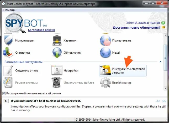This screenshot has height=123, width=169.
Task: Click the Start Center title bar icon
Action: (x=3, y=4)
